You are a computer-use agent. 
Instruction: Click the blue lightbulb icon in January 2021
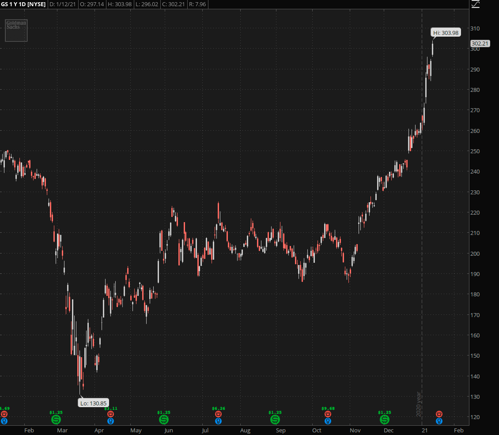(439, 421)
